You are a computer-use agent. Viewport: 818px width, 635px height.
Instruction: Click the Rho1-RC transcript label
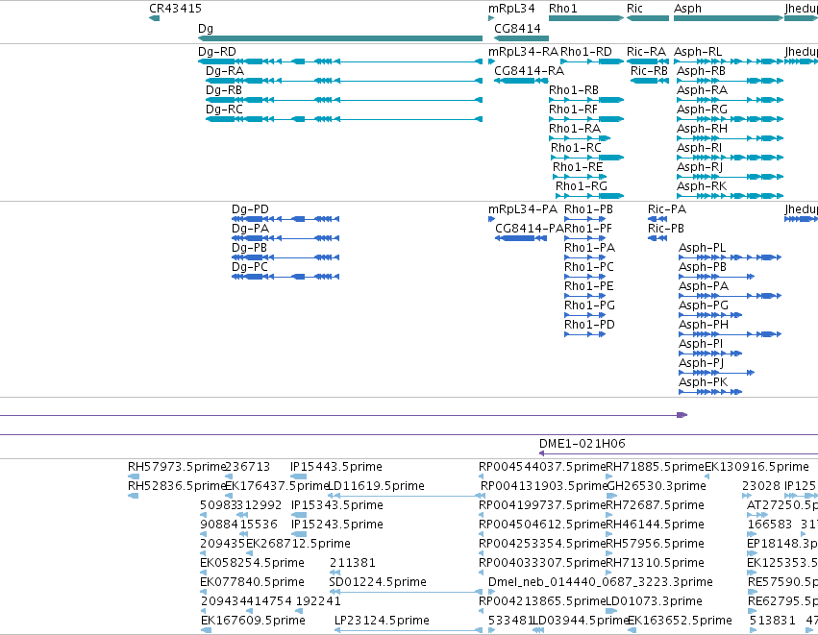[x=576, y=148]
